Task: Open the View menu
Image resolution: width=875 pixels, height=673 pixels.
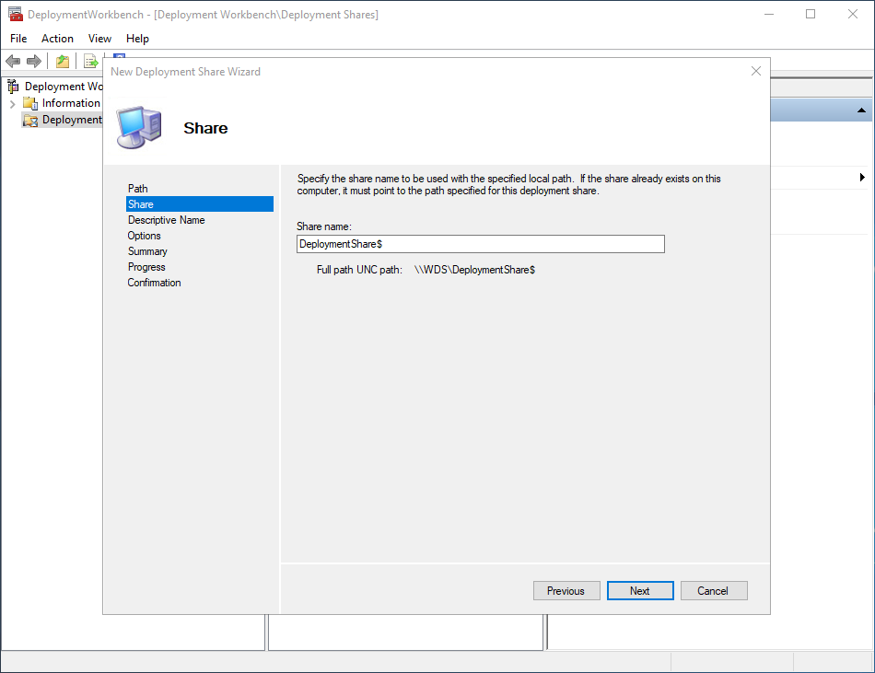Action: point(99,39)
